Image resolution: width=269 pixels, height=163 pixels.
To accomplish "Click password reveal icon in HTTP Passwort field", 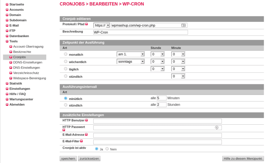I will click(x=217, y=127).
